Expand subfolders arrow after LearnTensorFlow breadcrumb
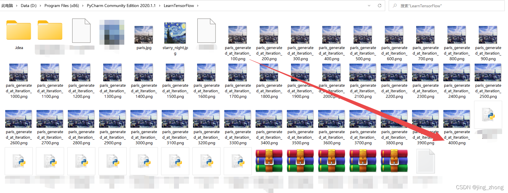 198,6
